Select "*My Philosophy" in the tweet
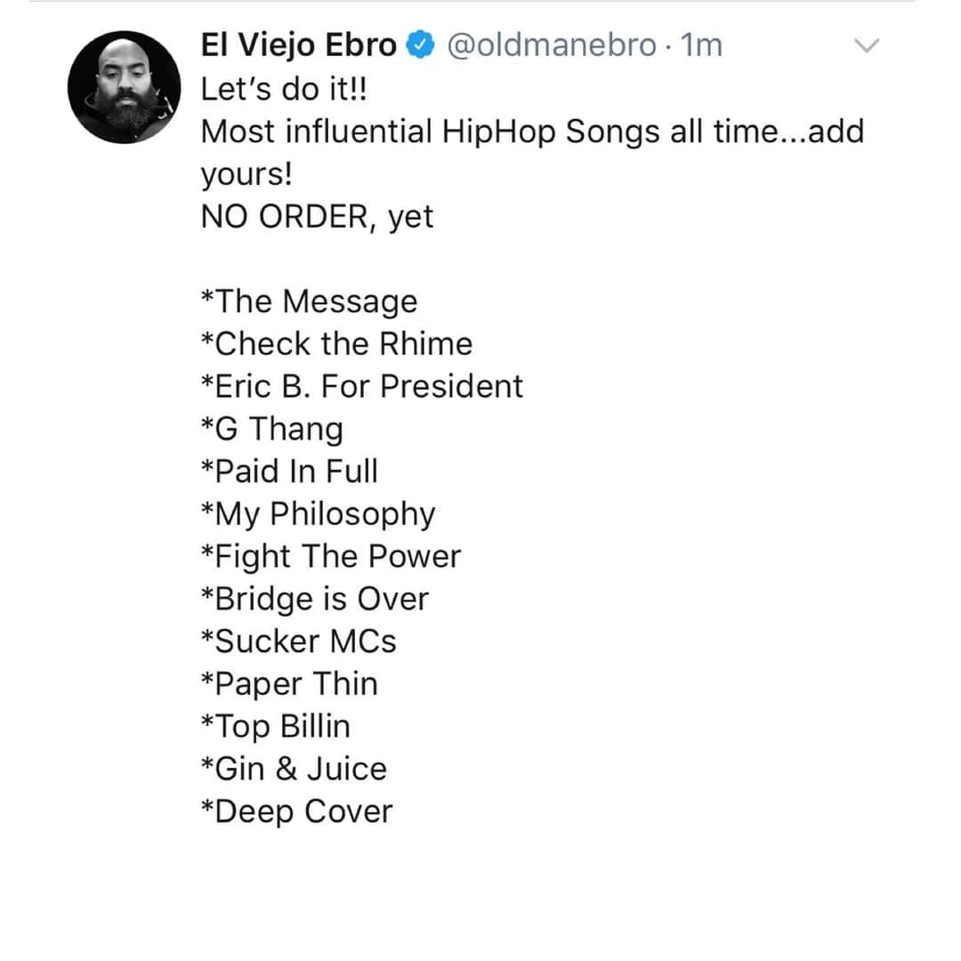 coord(318,515)
